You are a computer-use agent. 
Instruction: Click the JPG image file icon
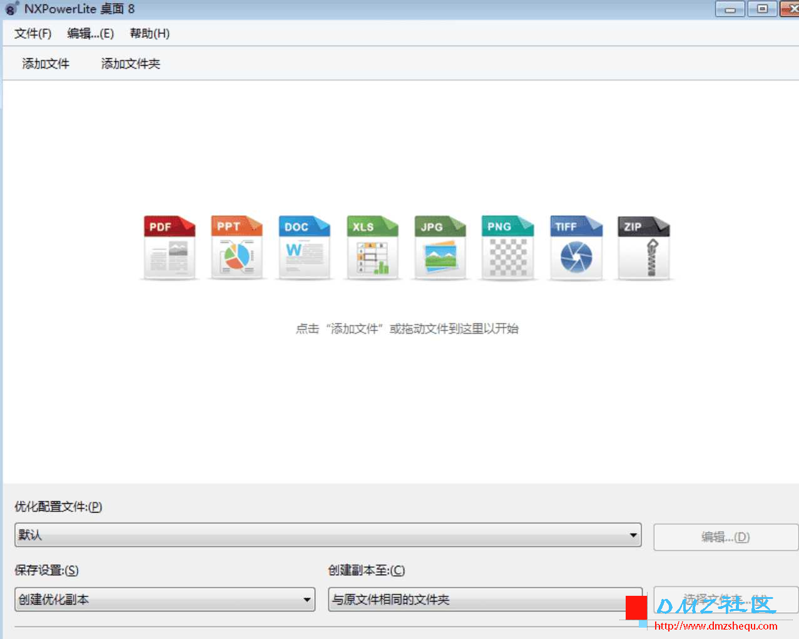440,248
